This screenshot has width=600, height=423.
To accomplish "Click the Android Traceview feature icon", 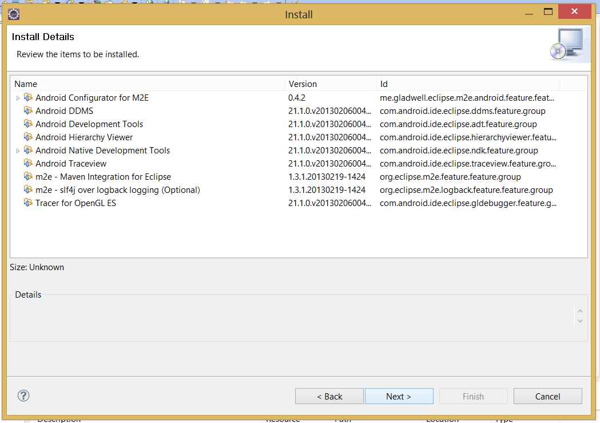I will coord(28,164).
